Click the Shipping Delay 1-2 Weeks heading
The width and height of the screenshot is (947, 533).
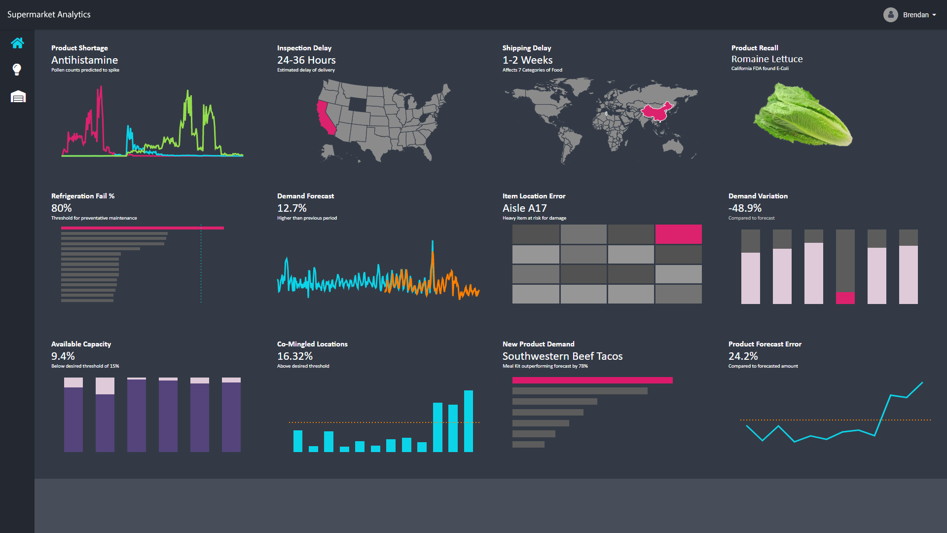click(x=527, y=60)
